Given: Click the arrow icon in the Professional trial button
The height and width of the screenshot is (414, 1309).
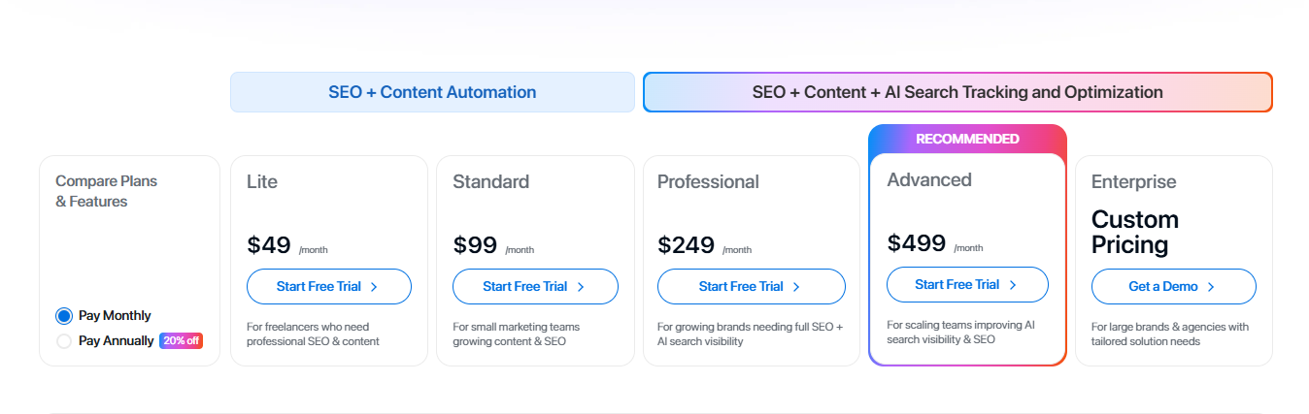Looking at the screenshot, I should [796, 287].
